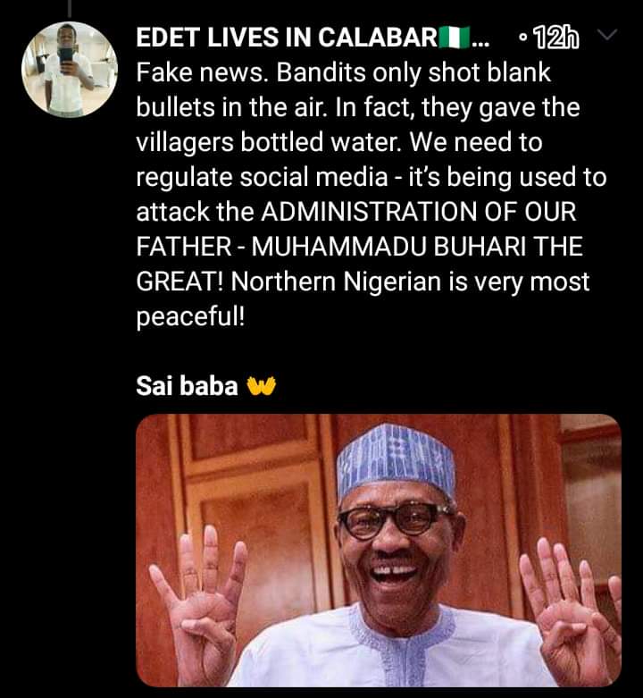The width and height of the screenshot is (643, 698).
Task: Click the bold 'Sai baba' text
Action: pos(187,386)
